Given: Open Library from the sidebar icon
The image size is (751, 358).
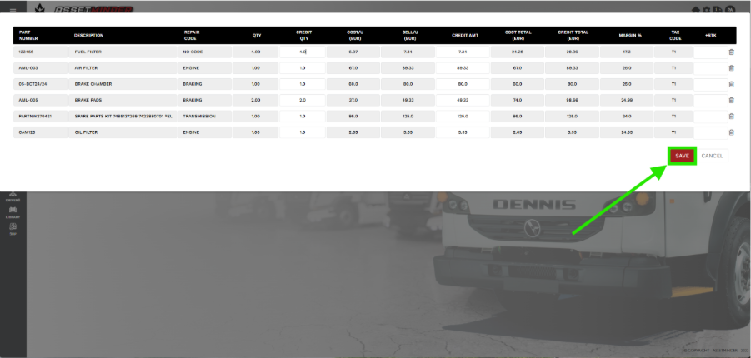Looking at the screenshot, I should (13, 212).
